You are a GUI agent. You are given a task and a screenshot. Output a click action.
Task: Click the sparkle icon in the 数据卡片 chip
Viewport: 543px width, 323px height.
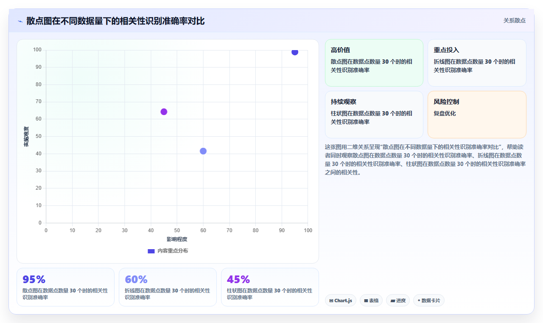pos(419,301)
